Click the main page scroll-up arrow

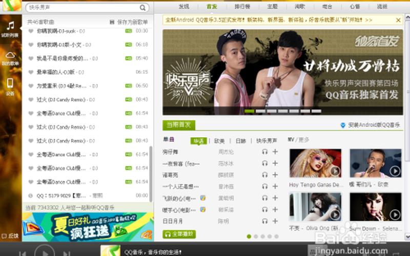407,18
